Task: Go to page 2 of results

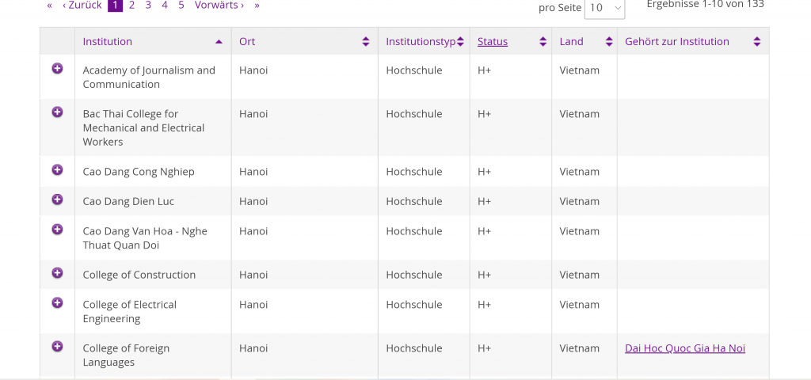Action: pyautogui.click(x=132, y=6)
